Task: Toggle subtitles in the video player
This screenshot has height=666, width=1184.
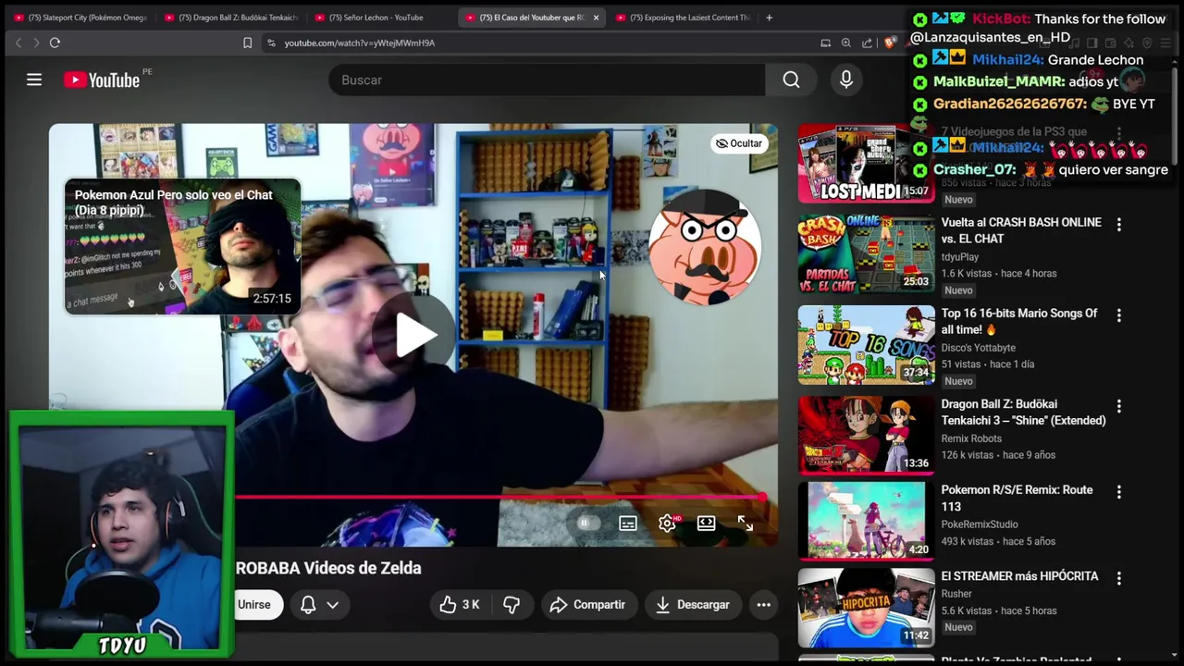Action: [628, 524]
